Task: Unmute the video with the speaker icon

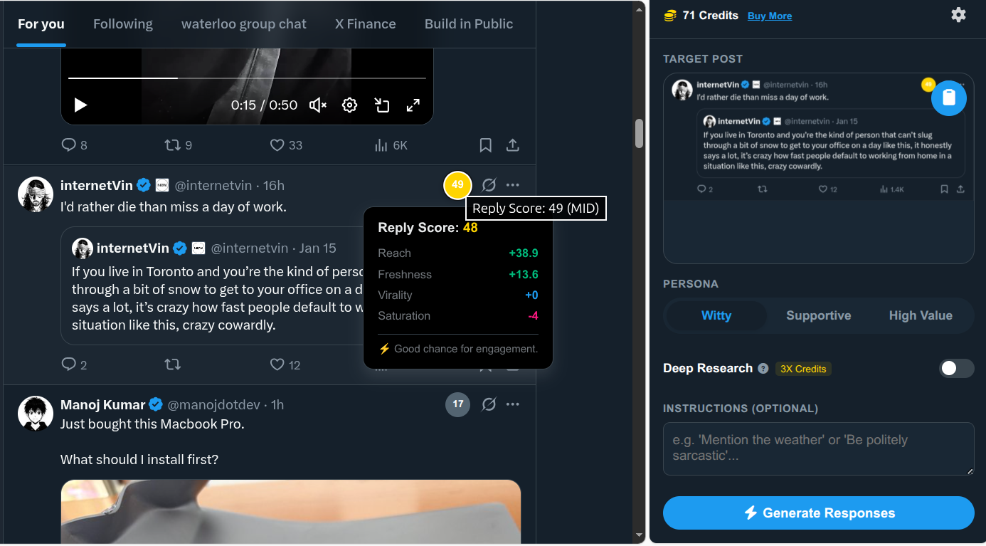Action: click(317, 105)
